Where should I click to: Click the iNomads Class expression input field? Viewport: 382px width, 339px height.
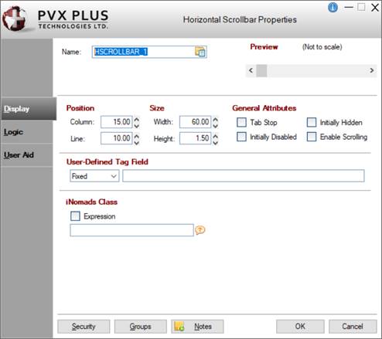click(x=131, y=230)
